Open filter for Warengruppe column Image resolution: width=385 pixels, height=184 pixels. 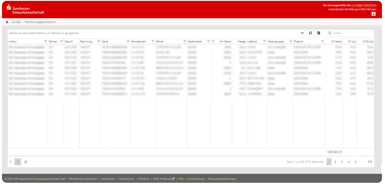[290, 41]
